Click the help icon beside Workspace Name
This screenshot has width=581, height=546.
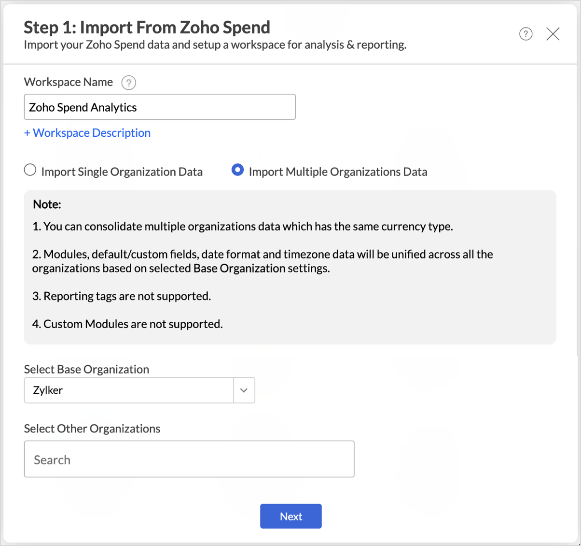click(128, 83)
